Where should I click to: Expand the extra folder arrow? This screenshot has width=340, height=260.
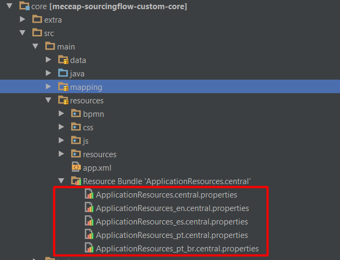[23, 20]
